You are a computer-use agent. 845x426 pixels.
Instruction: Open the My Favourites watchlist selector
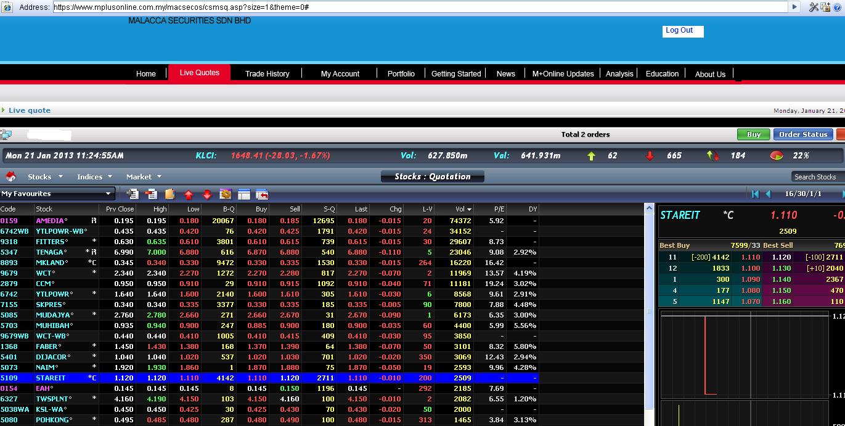pyautogui.click(x=59, y=192)
